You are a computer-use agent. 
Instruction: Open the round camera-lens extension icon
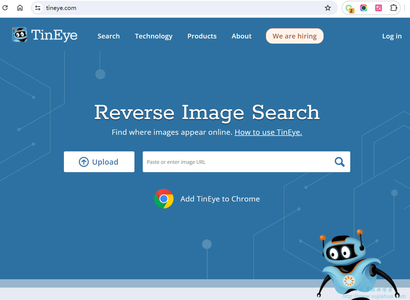[x=364, y=8]
